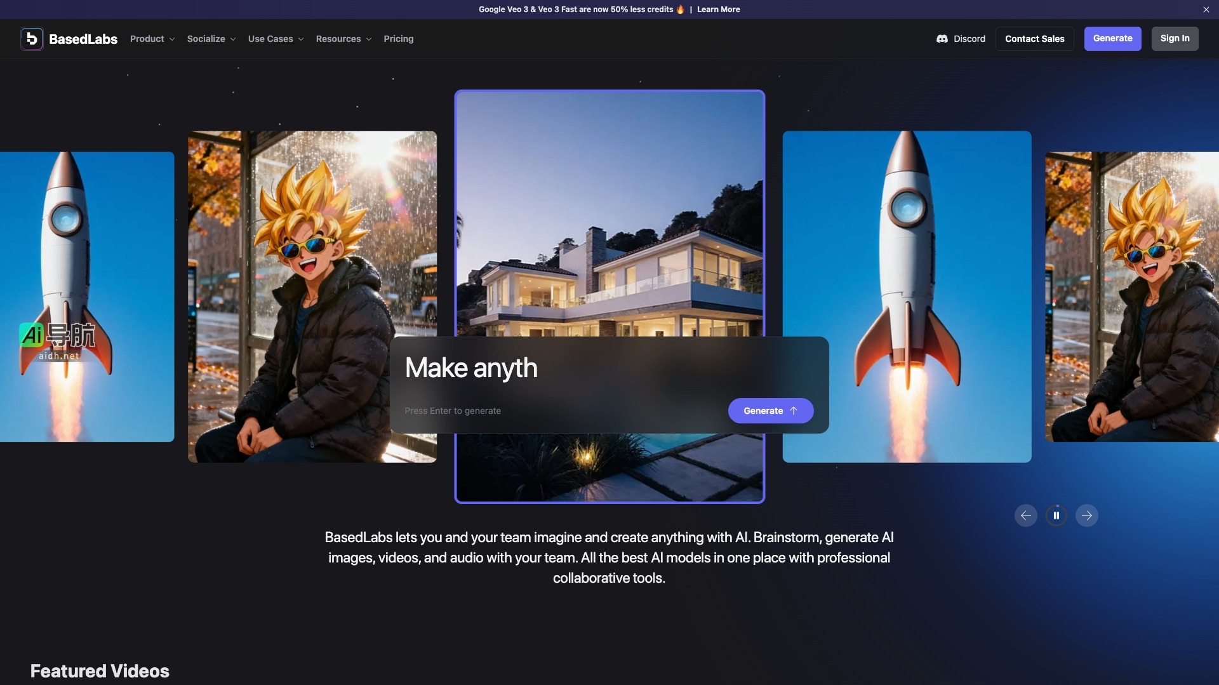The width and height of the screenshot is (1219, 685).
Task: Click the BasedLabs brand name text
Action: (83, 39)
